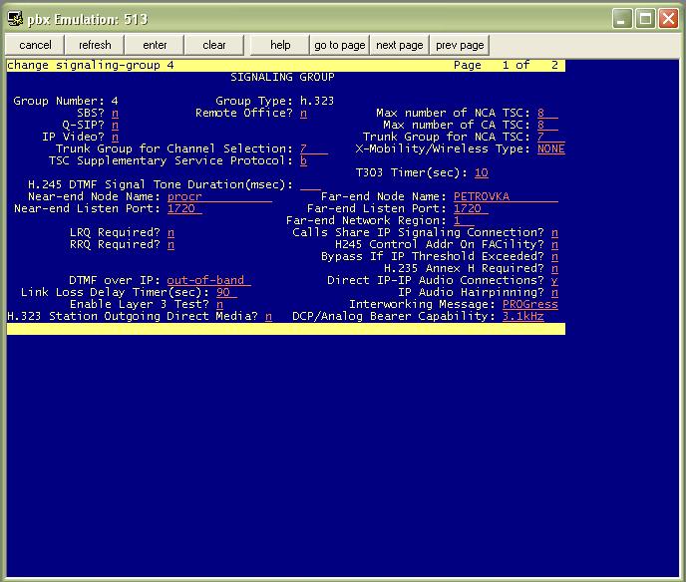Select the SBS? field value
This screenshot has height=582, width=686.
[115, 113]
